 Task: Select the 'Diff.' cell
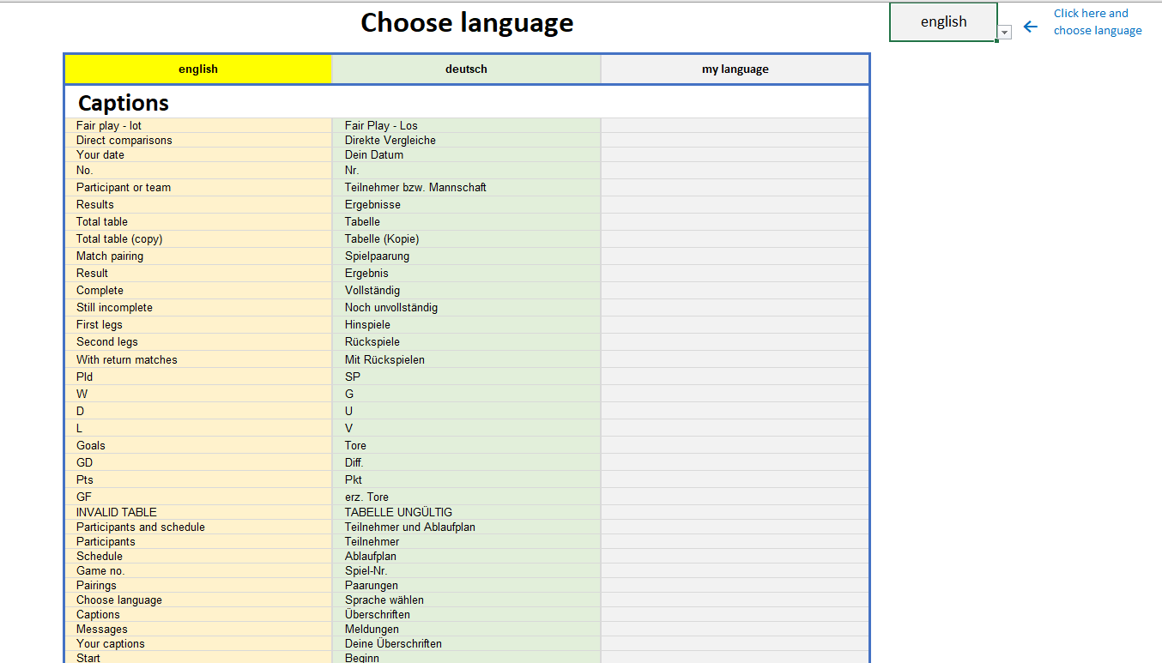coord(466,462)
